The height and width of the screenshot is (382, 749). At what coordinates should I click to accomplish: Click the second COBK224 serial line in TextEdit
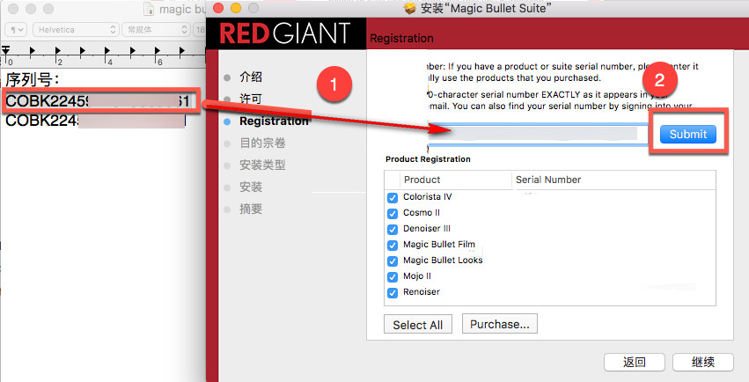coord(96,121)
